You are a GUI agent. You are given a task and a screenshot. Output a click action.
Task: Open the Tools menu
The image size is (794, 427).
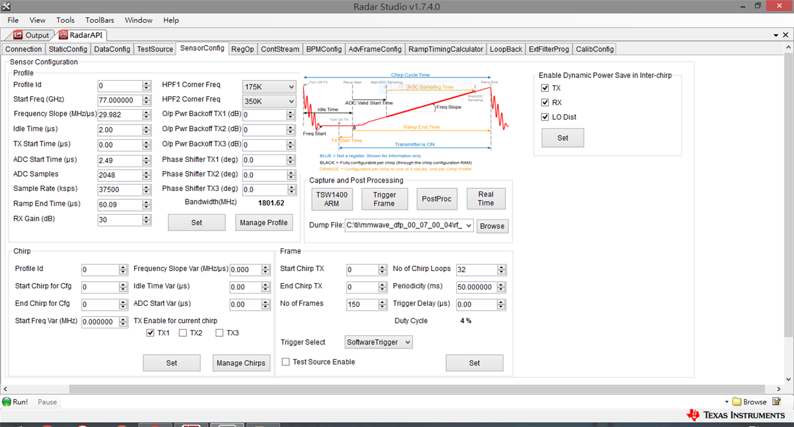65,20
